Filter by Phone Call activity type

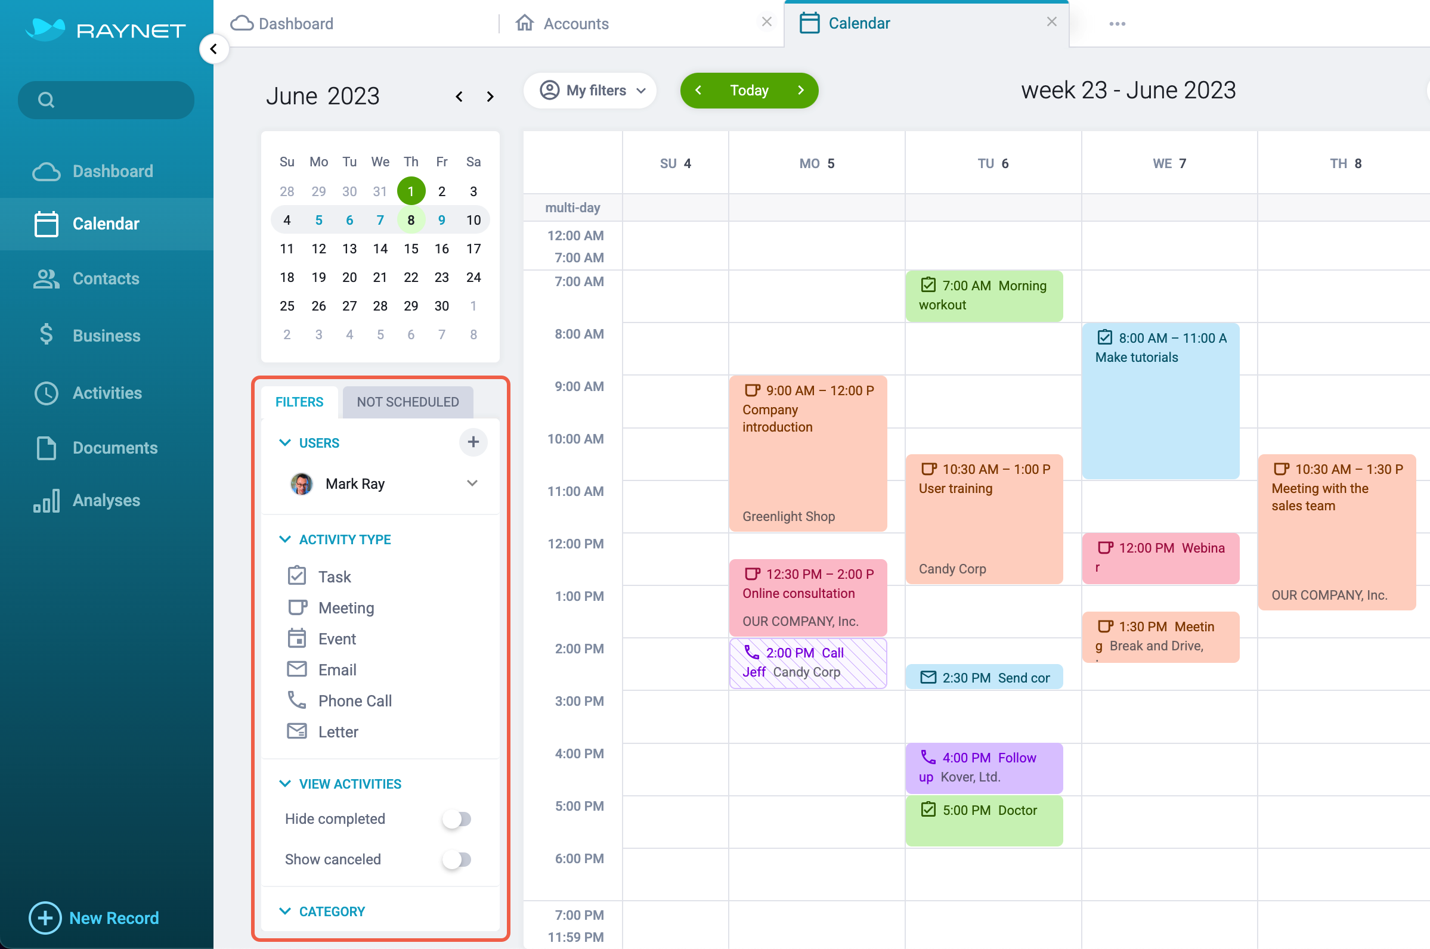point(354,701)
